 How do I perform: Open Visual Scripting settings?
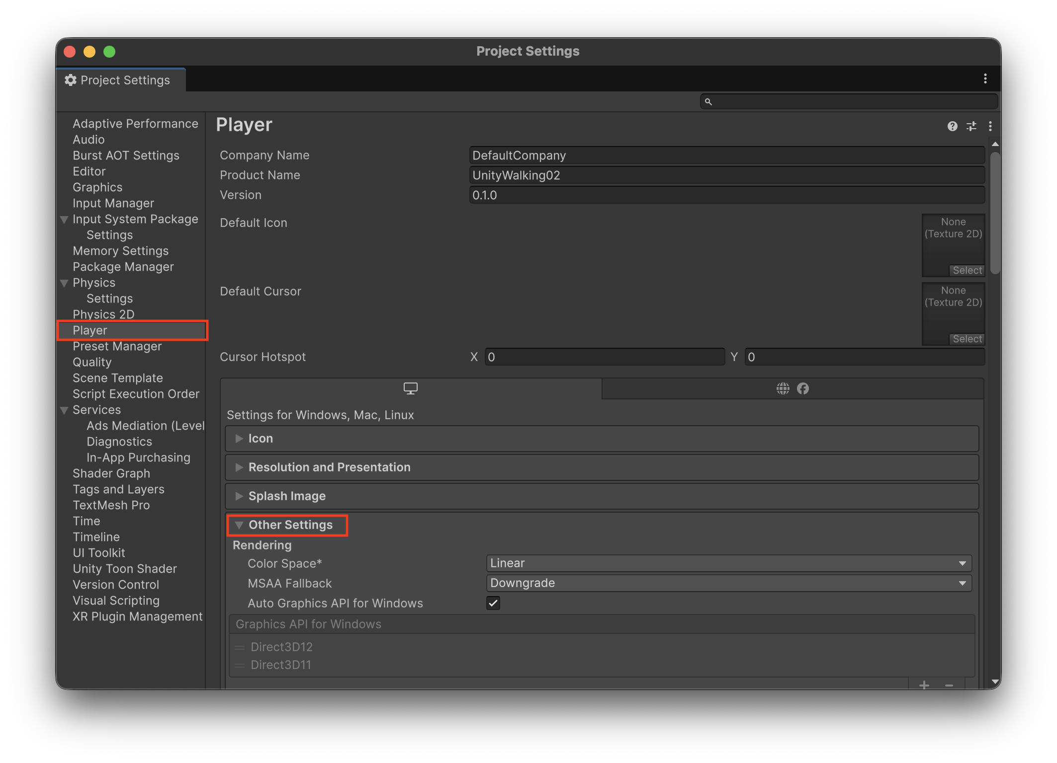point(116,601)
